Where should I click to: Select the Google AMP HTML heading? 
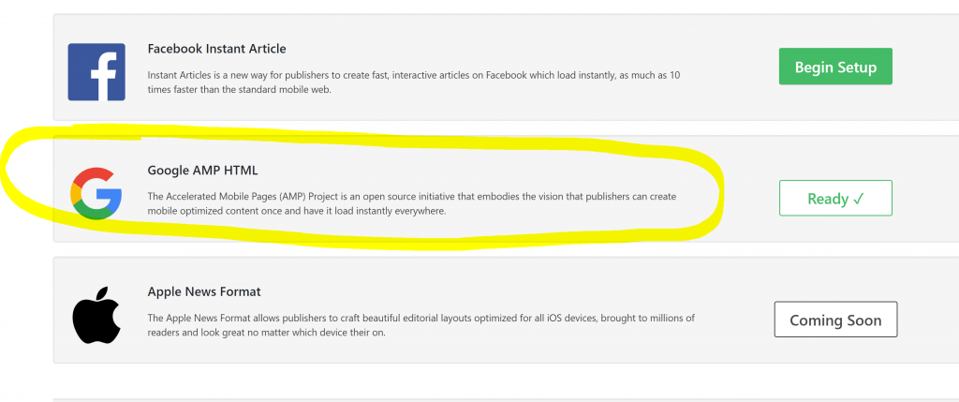pyautogui.click(x=202, y=171)
